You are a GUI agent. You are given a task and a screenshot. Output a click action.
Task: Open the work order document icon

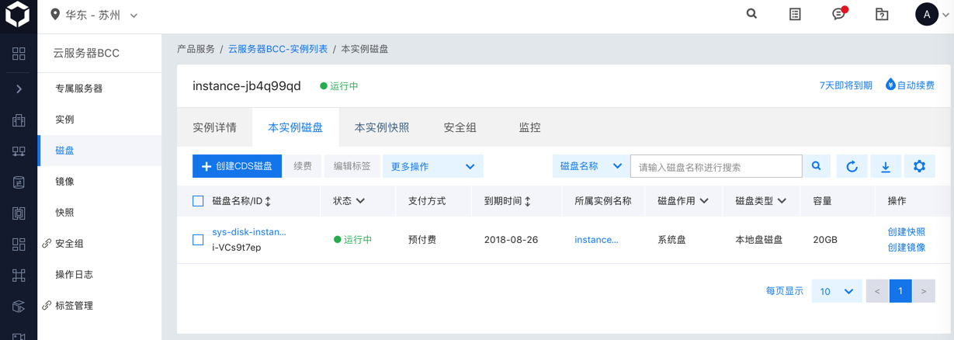coord(795,14)
